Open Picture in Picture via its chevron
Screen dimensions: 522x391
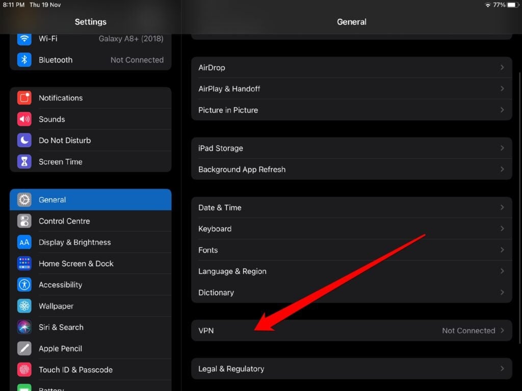click(502, 110)
